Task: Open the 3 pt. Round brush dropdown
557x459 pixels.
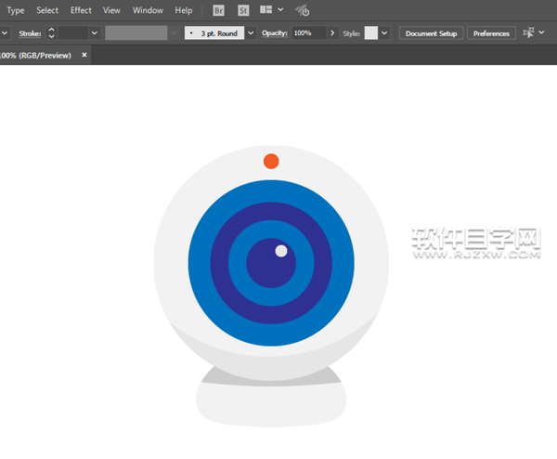Action: click(251, 33)
